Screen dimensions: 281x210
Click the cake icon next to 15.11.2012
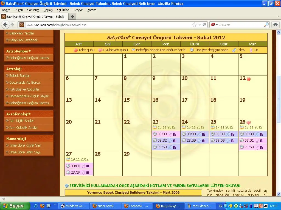pos(155,127)
